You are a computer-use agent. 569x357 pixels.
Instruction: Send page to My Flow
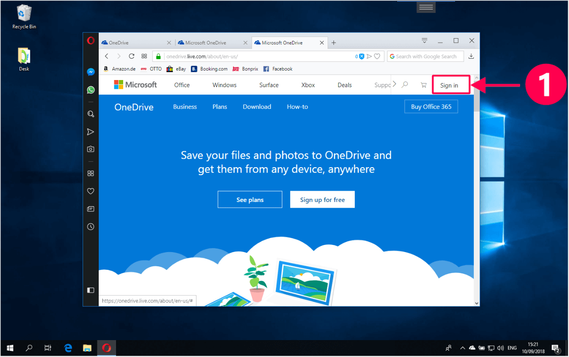point(369,56)
